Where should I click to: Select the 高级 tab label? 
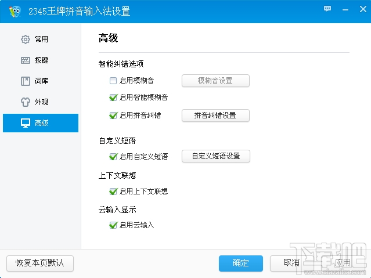point(41,123)
